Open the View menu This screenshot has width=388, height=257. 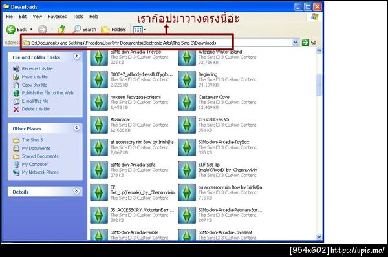(38, 17)
